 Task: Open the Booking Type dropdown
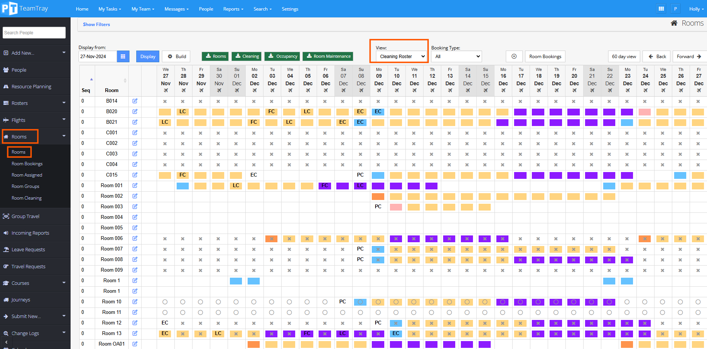456,57
